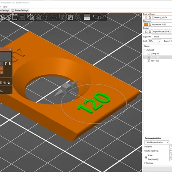Enable the Brim checkbox

[170, 41]
